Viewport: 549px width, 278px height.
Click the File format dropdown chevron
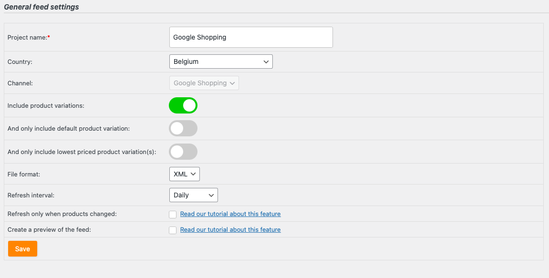point(193,174)
